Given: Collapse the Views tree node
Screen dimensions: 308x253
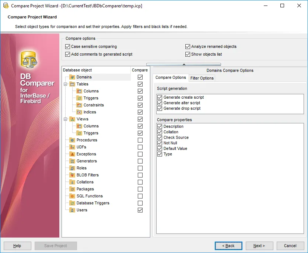Looking at the screenshot, I should point(66,119).
